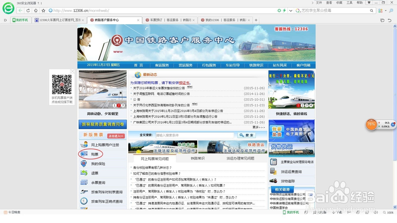Open the 根证书 download link
The image size is (397, 223).
184,83
